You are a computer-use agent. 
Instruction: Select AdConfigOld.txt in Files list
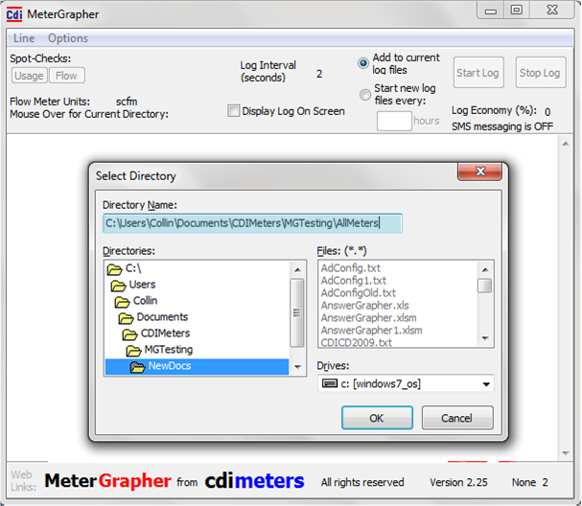(x=359, y=293)
